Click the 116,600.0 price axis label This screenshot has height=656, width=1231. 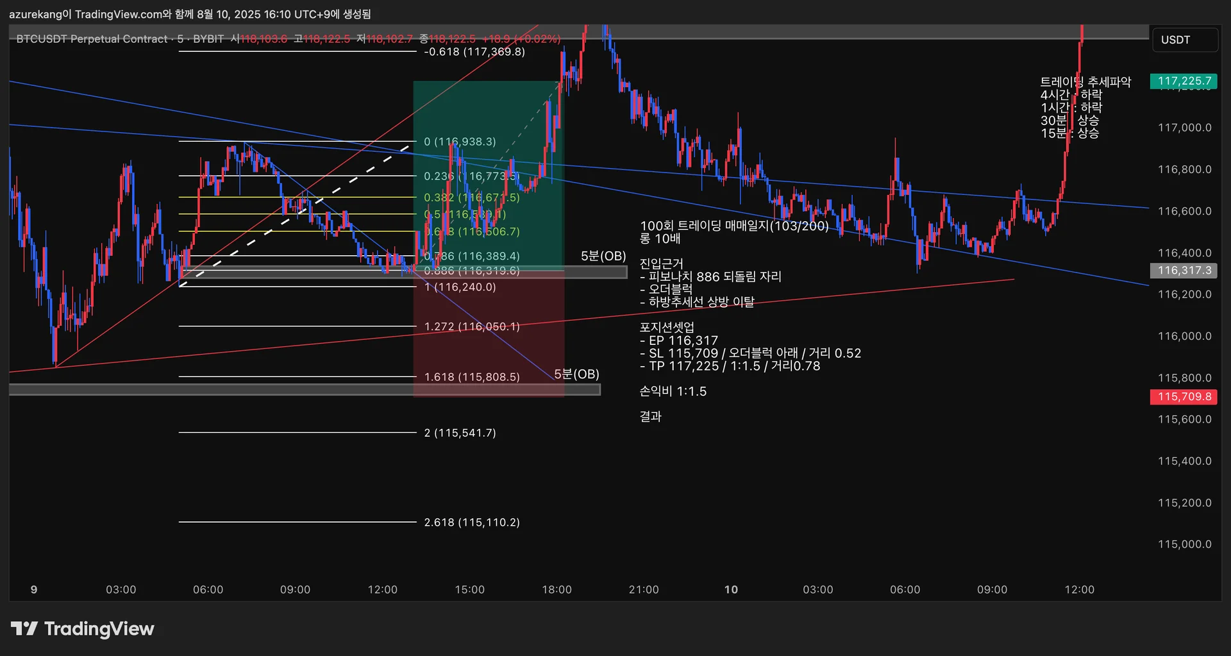pyautogui.click(x=1184, y=211)
